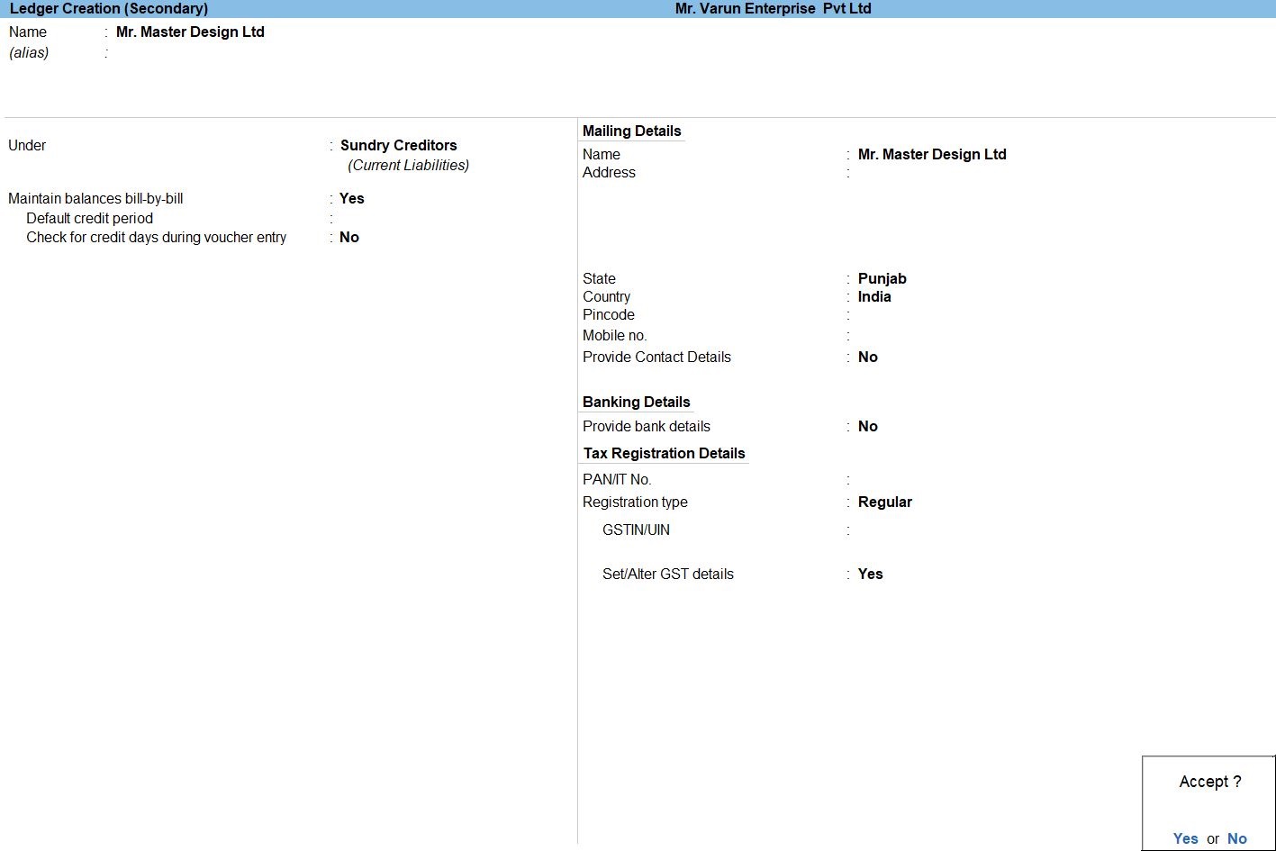1276x851 pixels.
Task: Edit the ledger Name field at top
Action: click(x=190, y=32)
